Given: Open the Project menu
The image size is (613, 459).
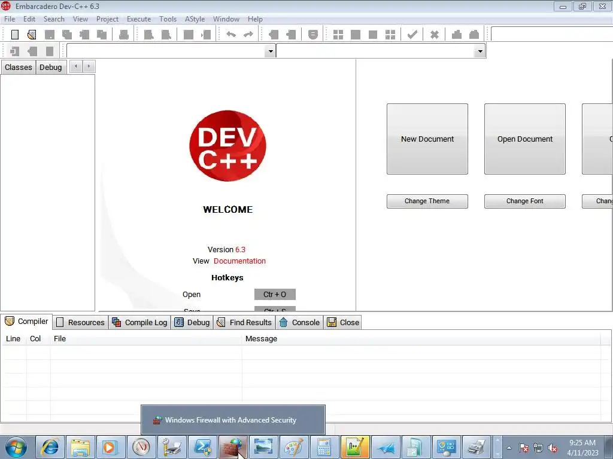Looking at the screenshot, I should (107, 19).
